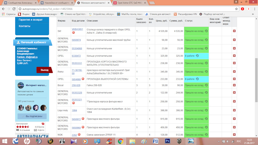Open Контакты menu item
The image size is (258, 145).
24,26
